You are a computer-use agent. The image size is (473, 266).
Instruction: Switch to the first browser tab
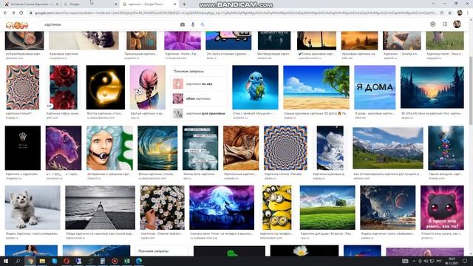tap(30, 4)
